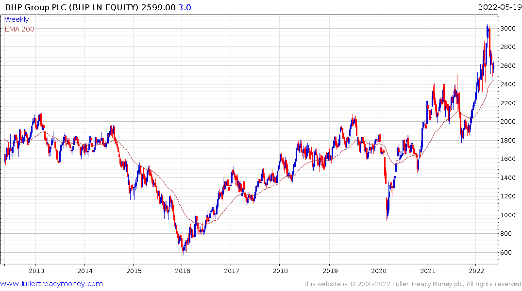The height and width of the screenshot is (291, 522).
Task: Click the 2022 peak candlestick above 3000
Action: 487,32
